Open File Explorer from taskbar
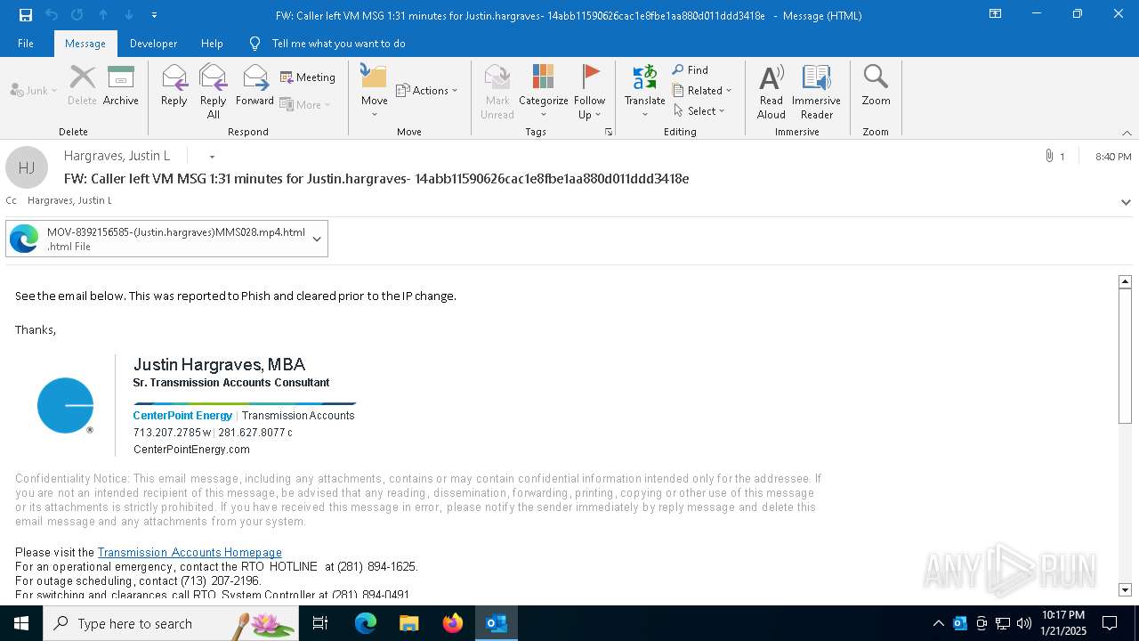This screenshot has height=641, width=1139. pyautogui.click(x=409, y=623)
